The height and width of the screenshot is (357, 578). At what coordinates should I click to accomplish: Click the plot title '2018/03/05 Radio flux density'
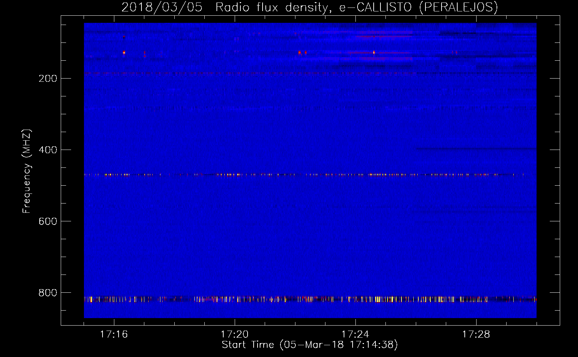pos(309,7)
